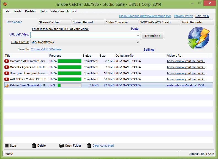Click the Rev. 7986 link

tap(202, 16)
